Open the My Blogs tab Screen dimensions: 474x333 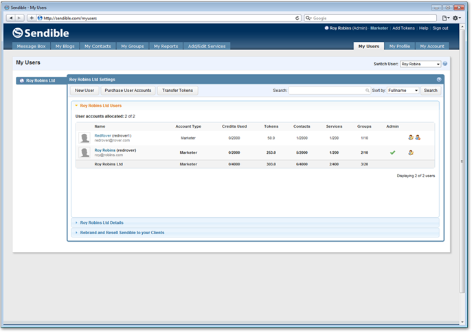pyautogui.click(x=65, y=46)
